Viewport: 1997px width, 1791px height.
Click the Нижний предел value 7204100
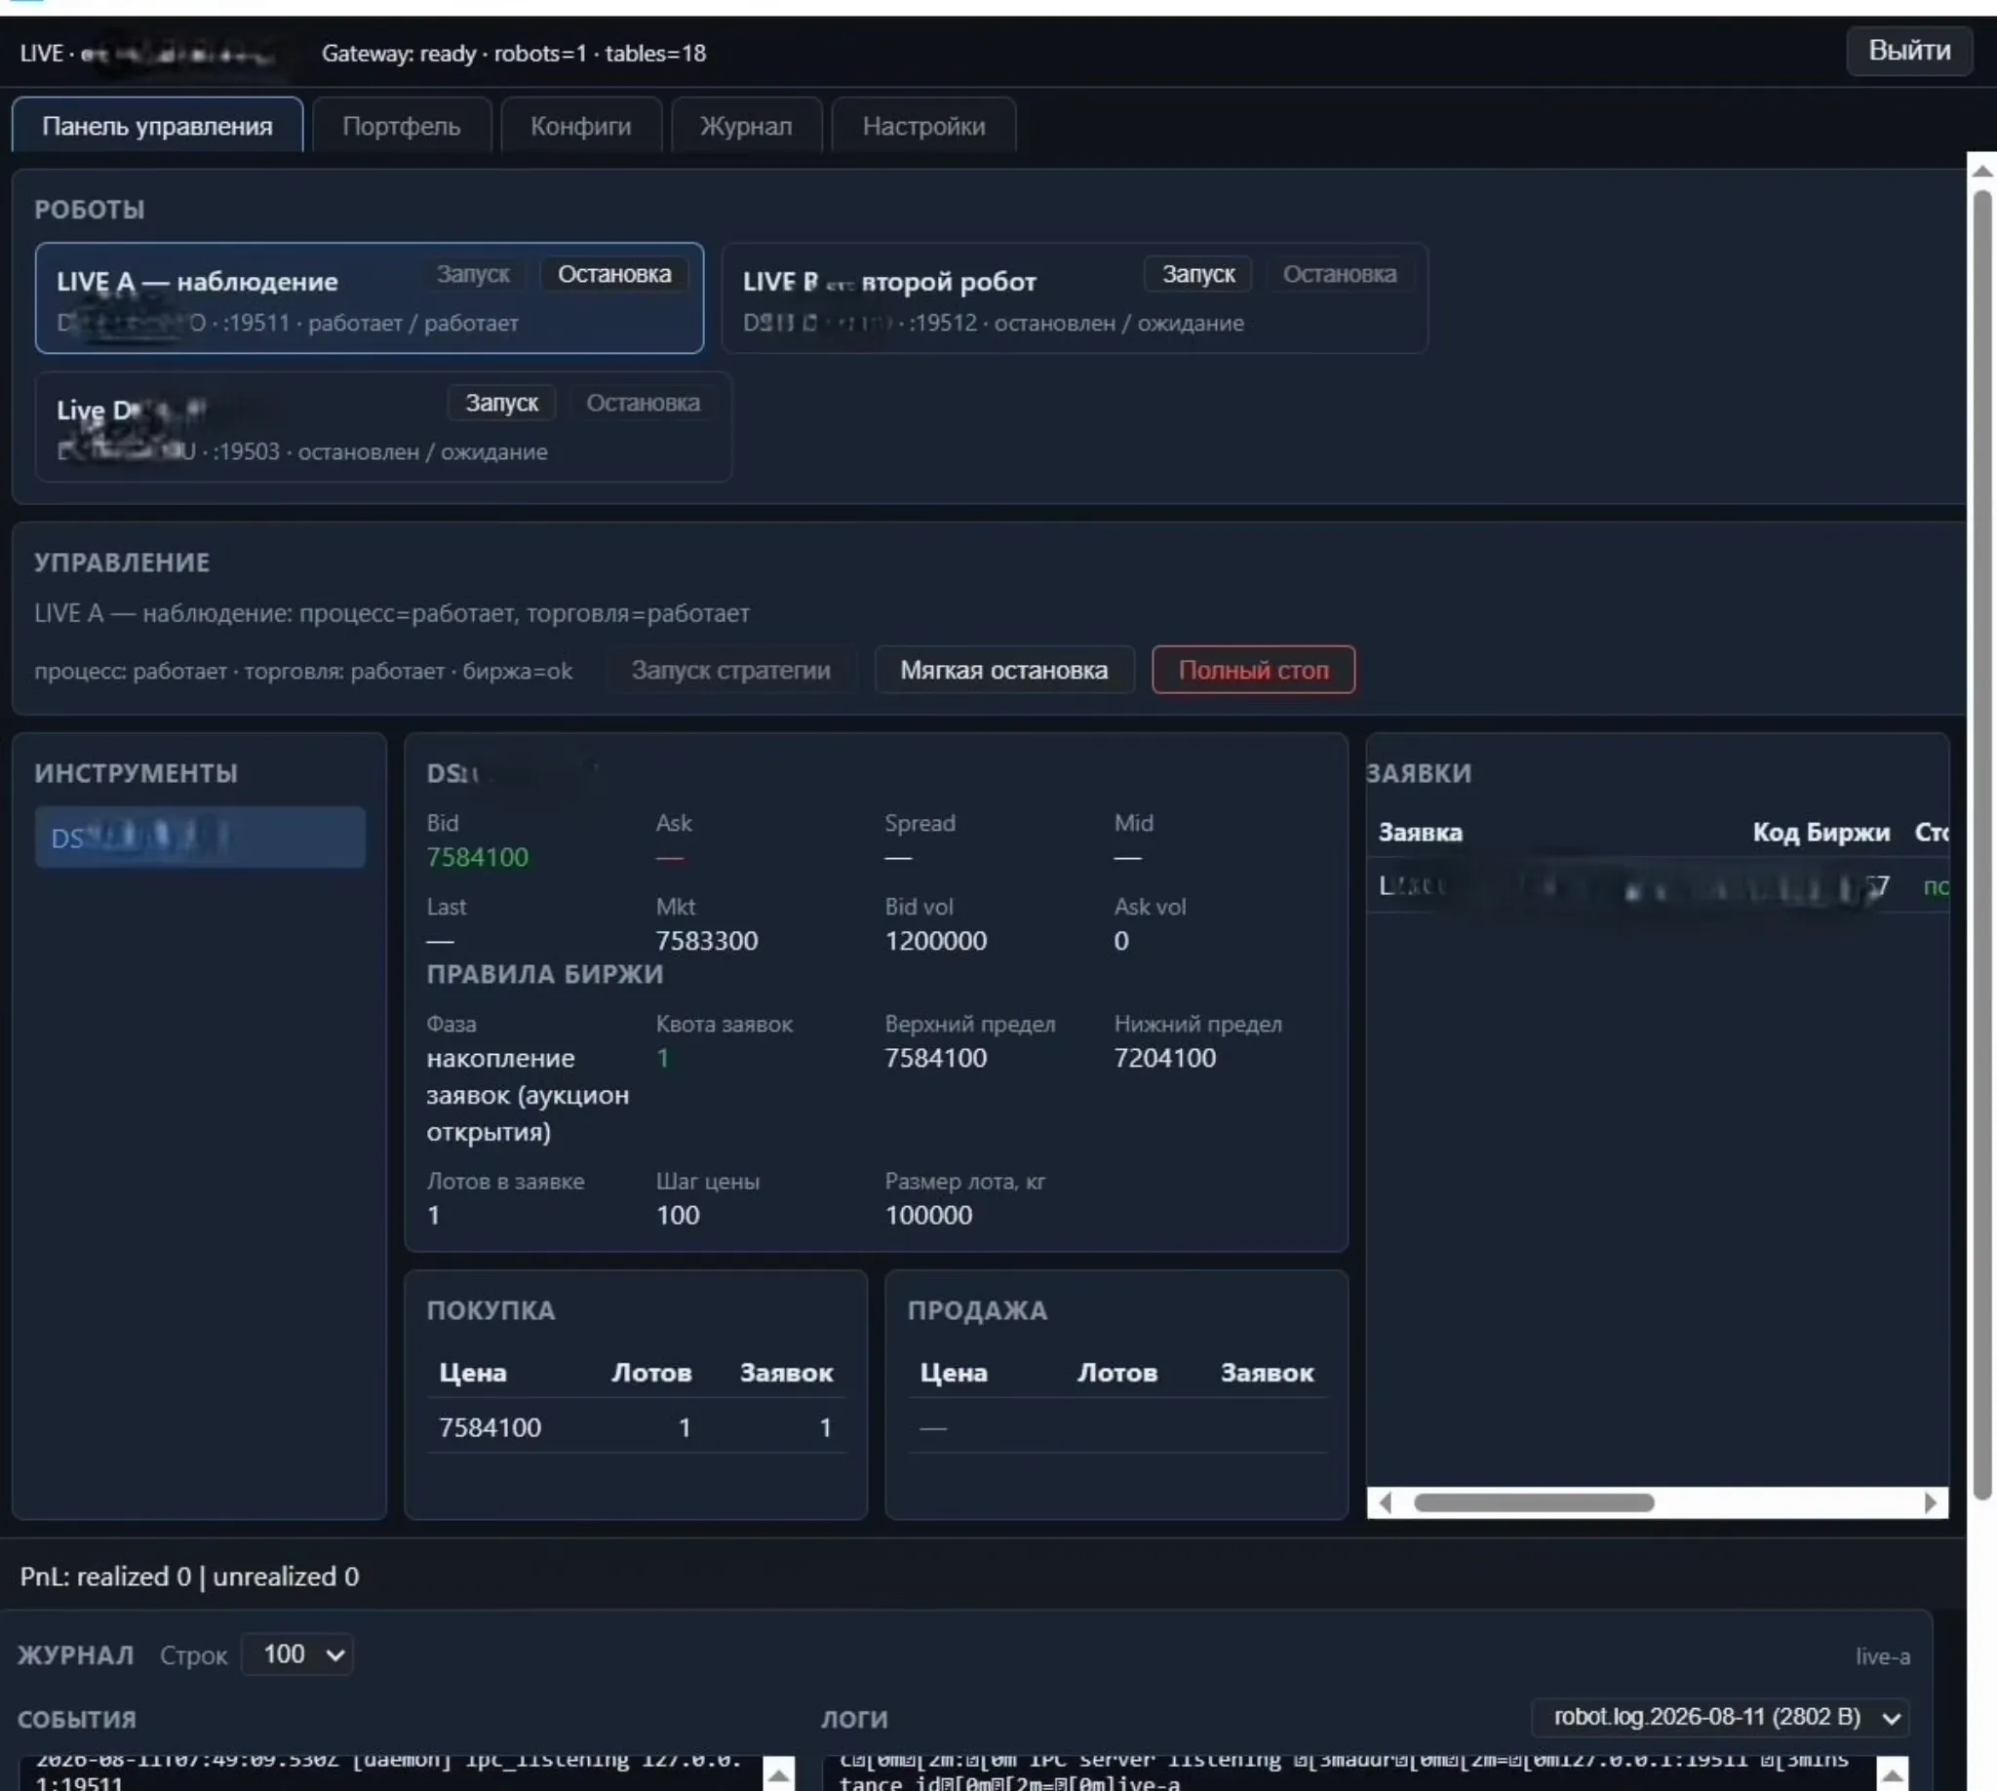(x=1164, y=1058)
